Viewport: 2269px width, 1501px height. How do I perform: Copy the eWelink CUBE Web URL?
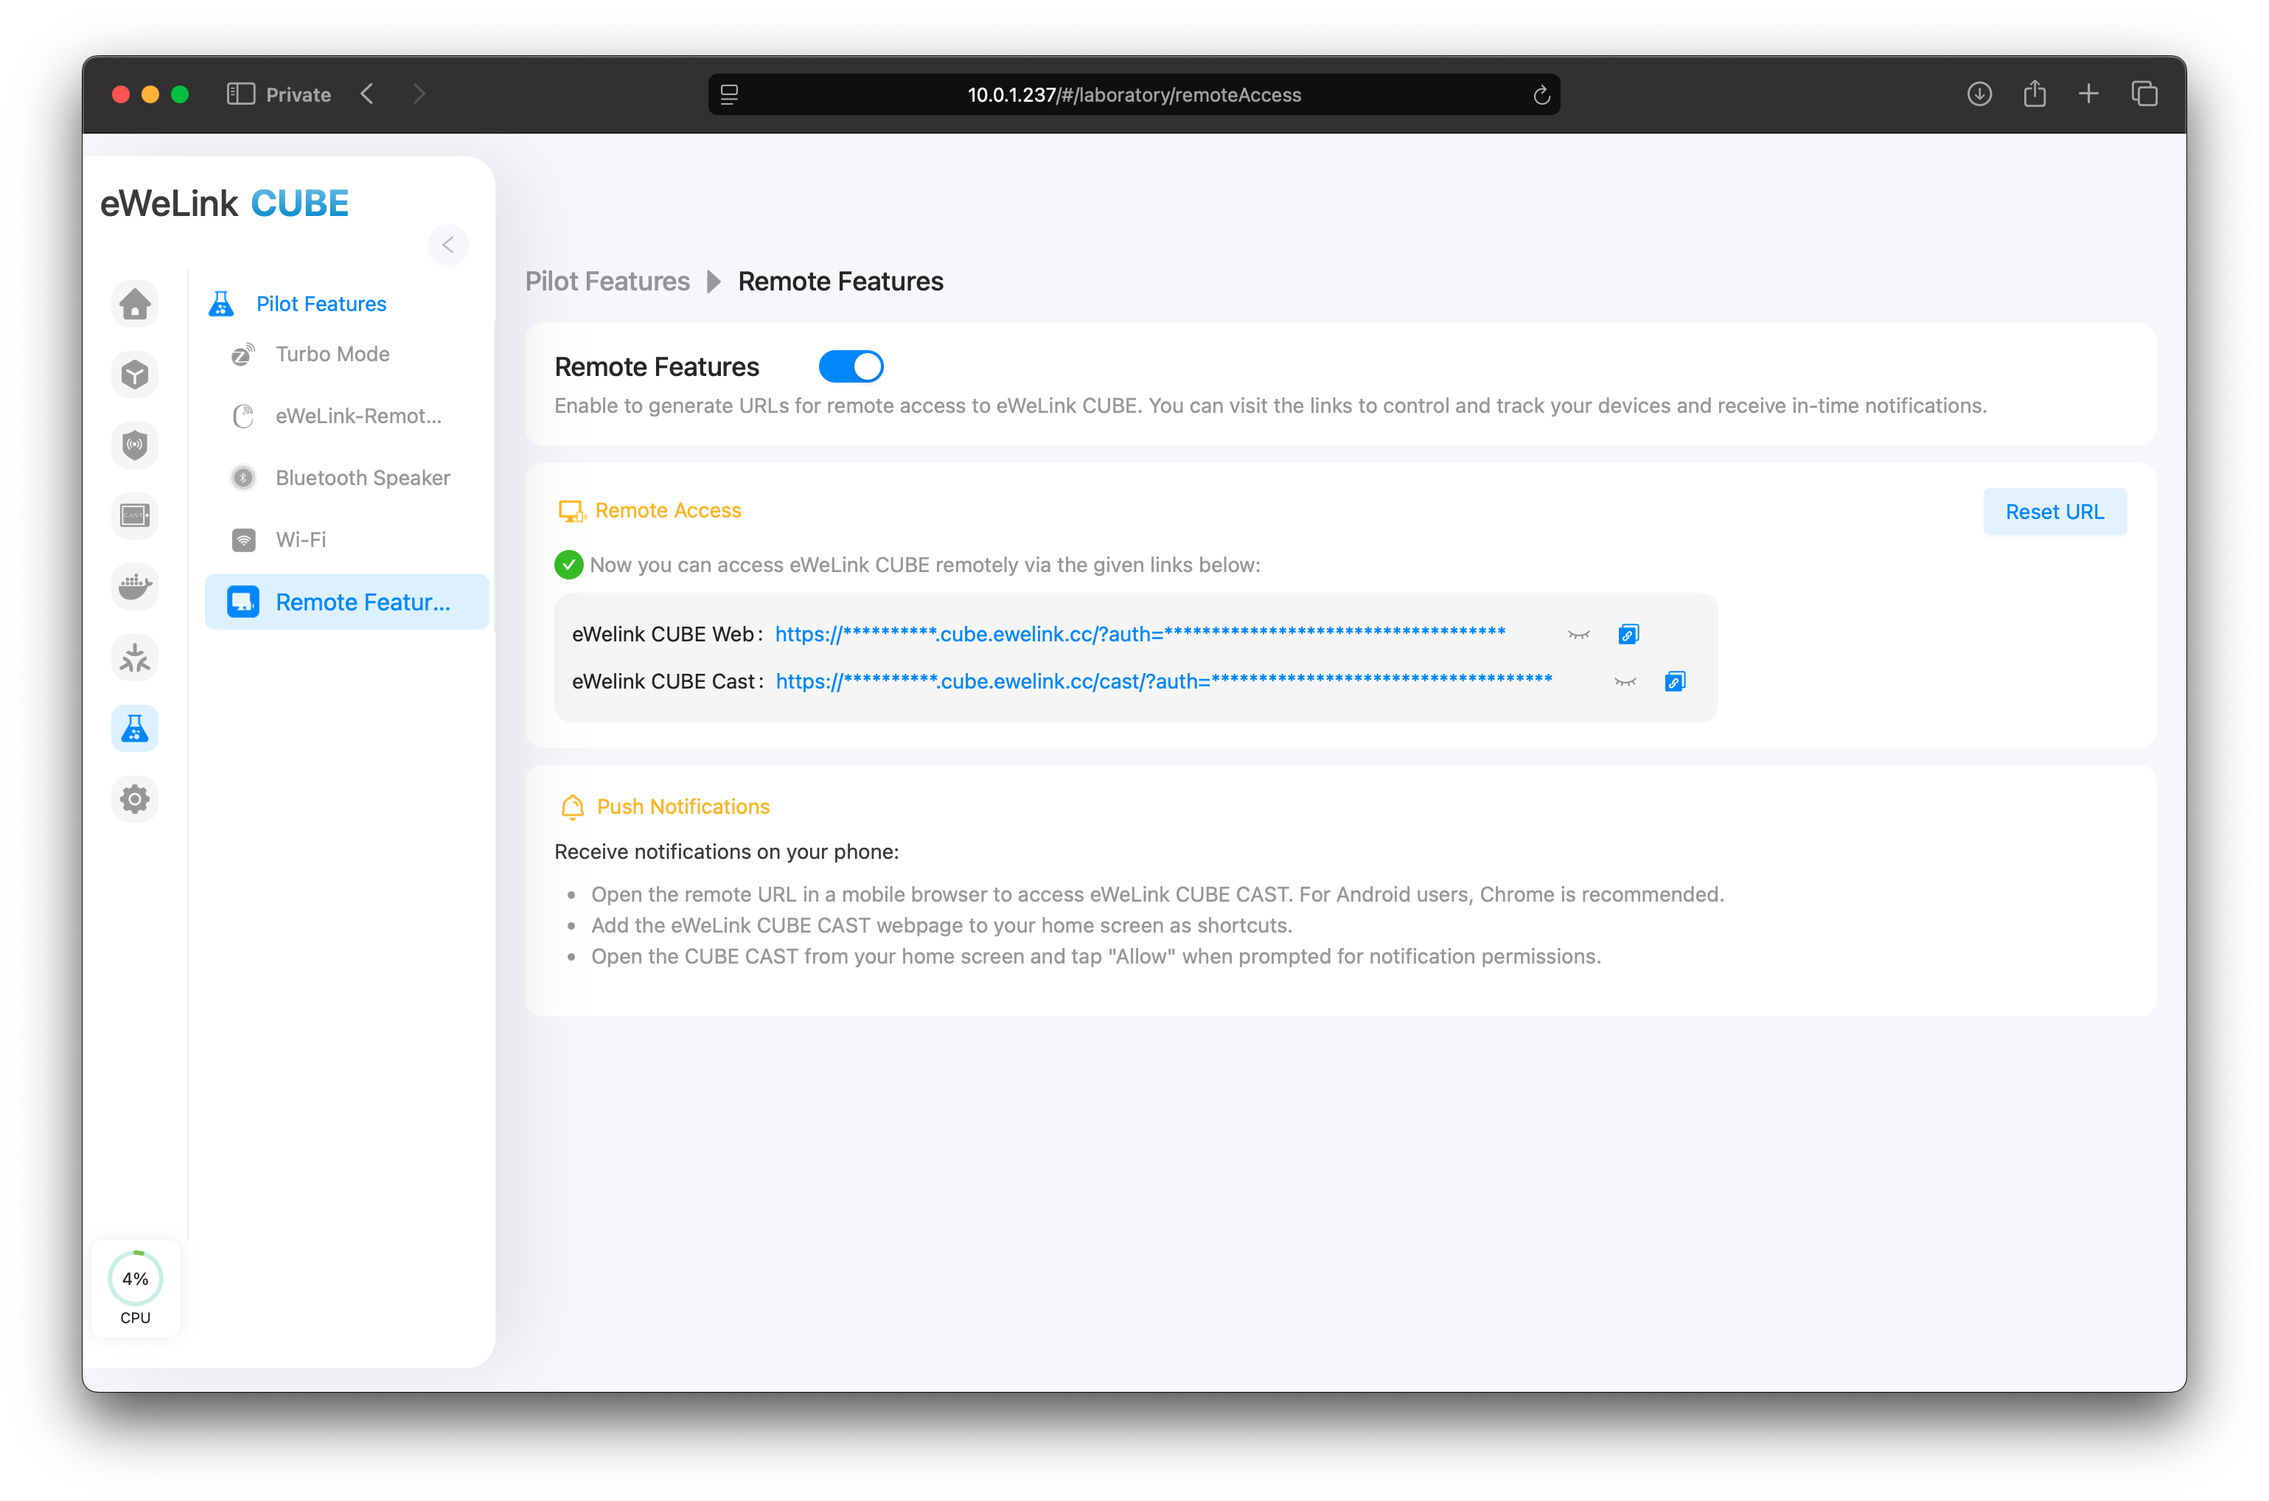[x=1628, y=635]
